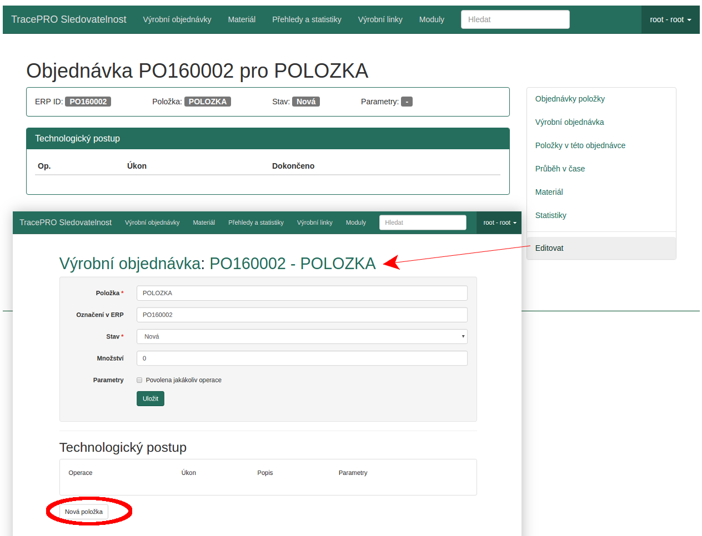Click the green Technologický postup panel header
The width and height of the screenshot is (702, 536).
[x=268, y=139]
